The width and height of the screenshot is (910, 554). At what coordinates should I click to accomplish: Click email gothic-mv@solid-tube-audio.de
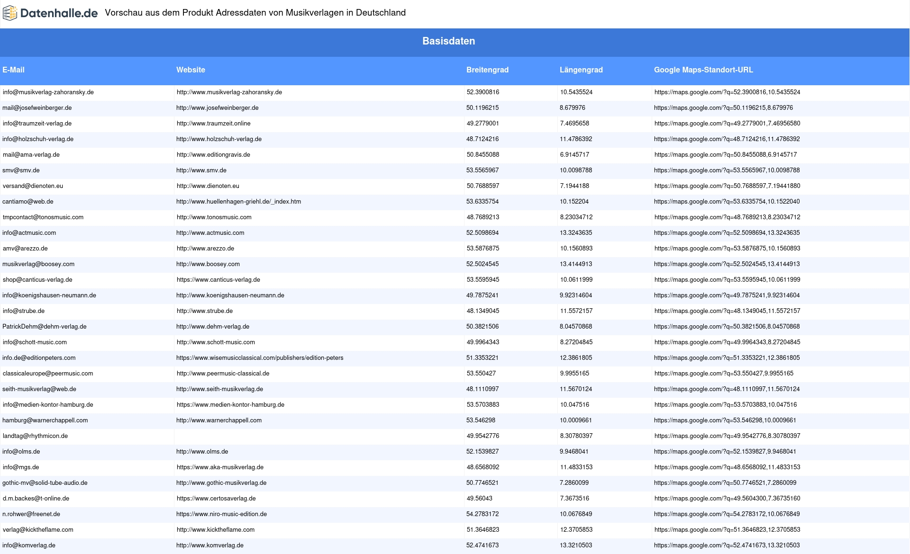click(45, 483)
